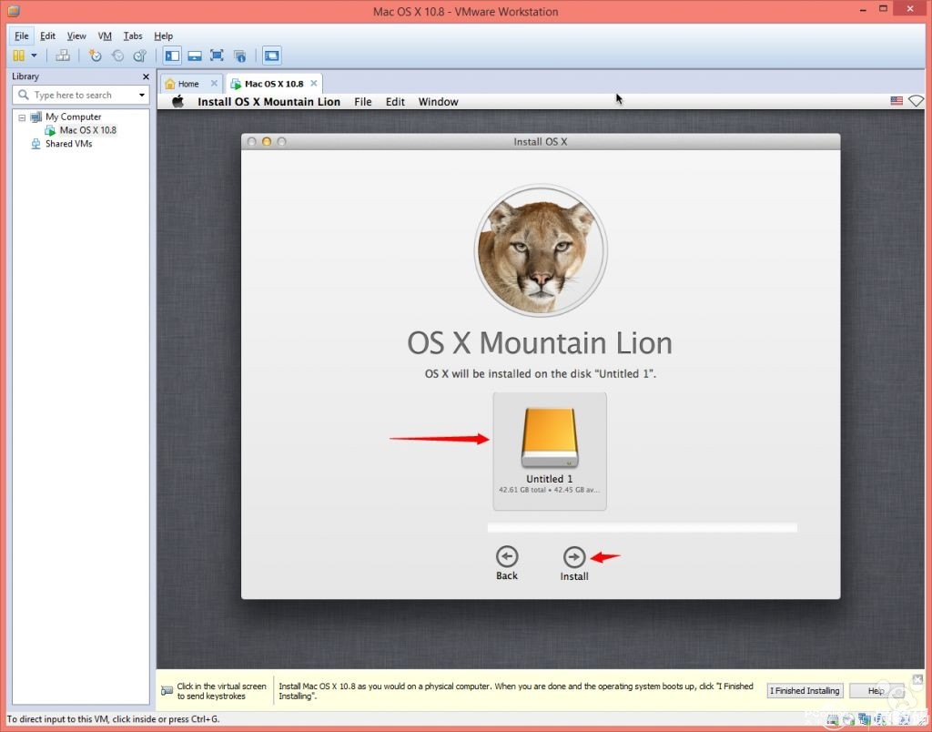Close the Library panel
932x732 pixels.
[146, 76]
